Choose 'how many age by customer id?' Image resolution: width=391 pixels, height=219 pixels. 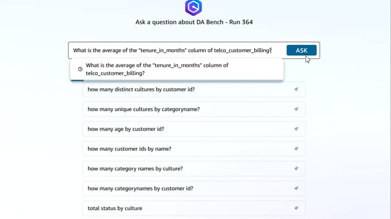pos(194,129)
